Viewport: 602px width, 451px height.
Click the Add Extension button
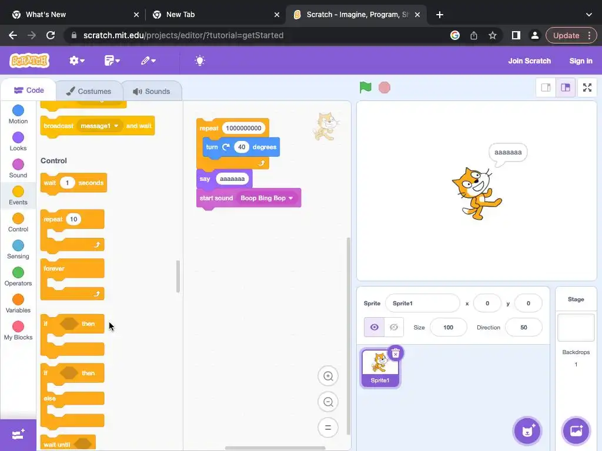pyautogui.click(x=18, y=435)
